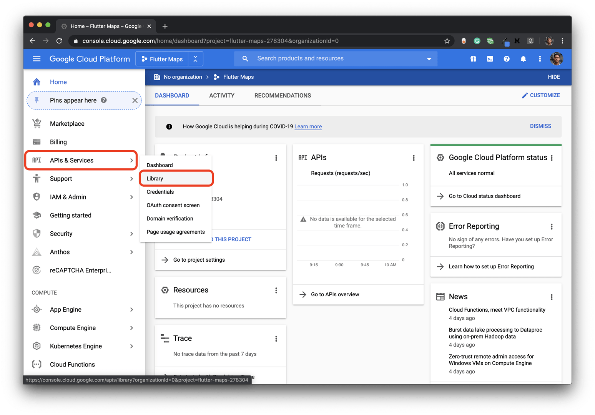Click the pin help question icon
The width and height of the screenshot is (595, 415).
tap(104, 100)
